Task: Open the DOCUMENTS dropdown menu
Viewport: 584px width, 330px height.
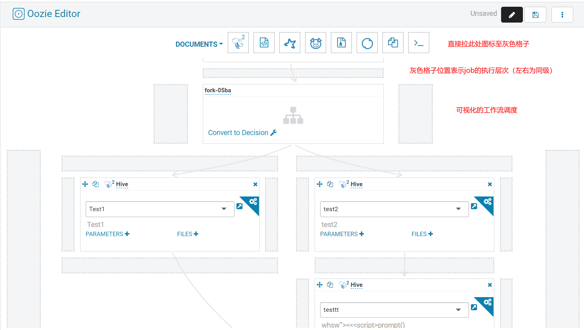Action: point(199,44)
